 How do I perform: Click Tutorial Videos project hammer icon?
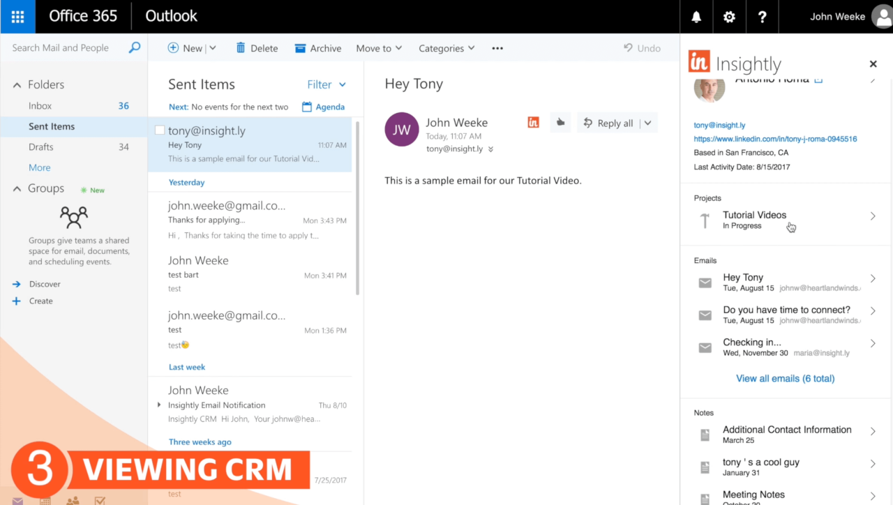pyautogui.click(x=705, y=220)
